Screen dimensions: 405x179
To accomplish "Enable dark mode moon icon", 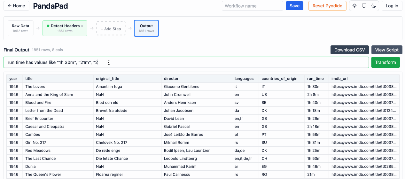I will coord(373,6).
